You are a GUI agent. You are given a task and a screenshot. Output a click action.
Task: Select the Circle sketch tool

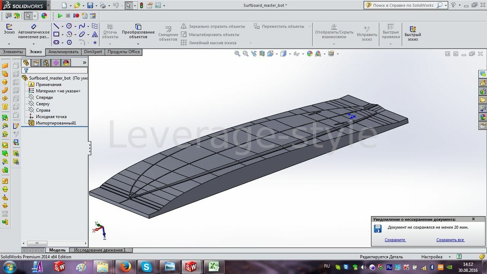(x=69, y=26)
